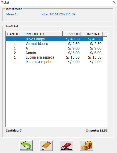The image size is (117, 153).
Task: Select the Juve Camps row
Action: point(54,39)
